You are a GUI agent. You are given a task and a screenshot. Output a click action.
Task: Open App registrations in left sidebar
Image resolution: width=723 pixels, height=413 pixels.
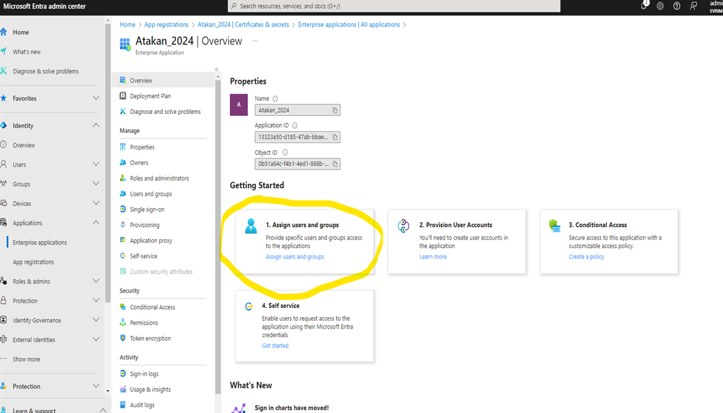tap(34, 262)
